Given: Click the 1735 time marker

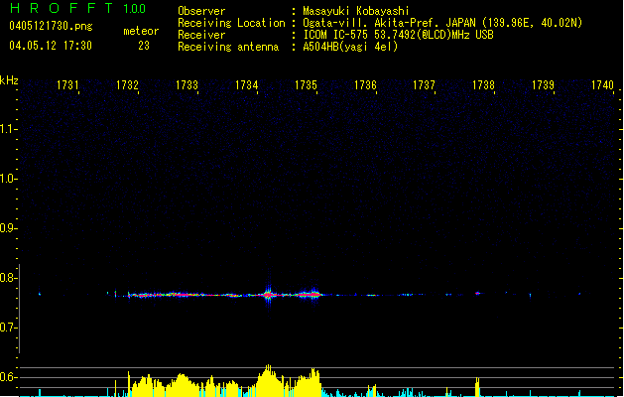Looking at the screenshot, I should (306, 85).
